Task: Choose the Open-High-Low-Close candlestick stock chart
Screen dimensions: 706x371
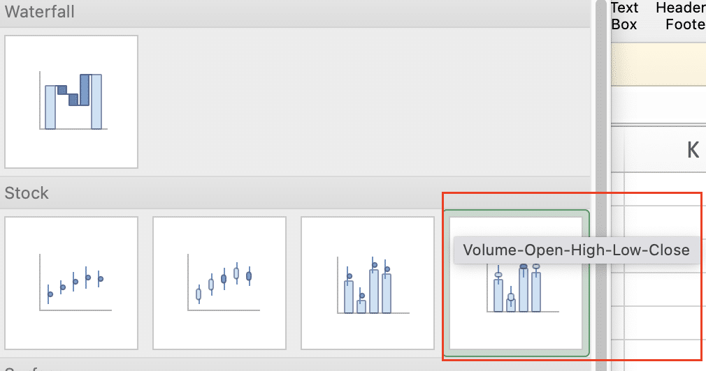Action: [219, 283]
